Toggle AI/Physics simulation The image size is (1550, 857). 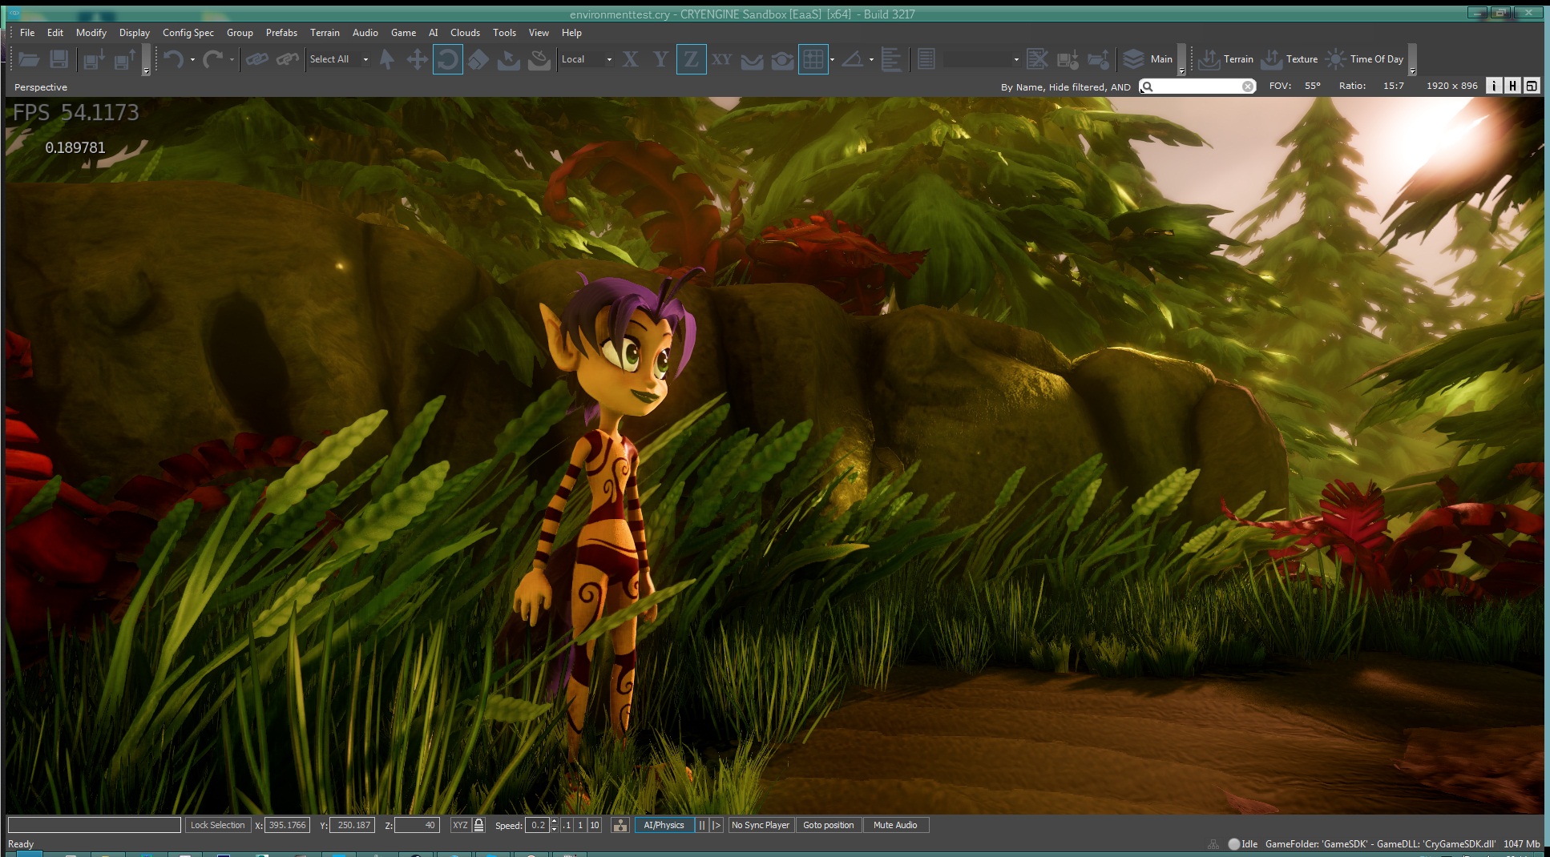(664, 825)
